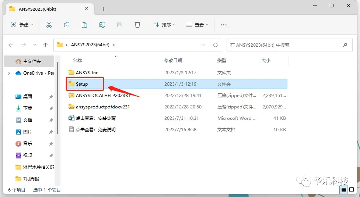Sort by the 类型 column header
The width and height of the screenshot is (360, 197).
click(222, 61)
